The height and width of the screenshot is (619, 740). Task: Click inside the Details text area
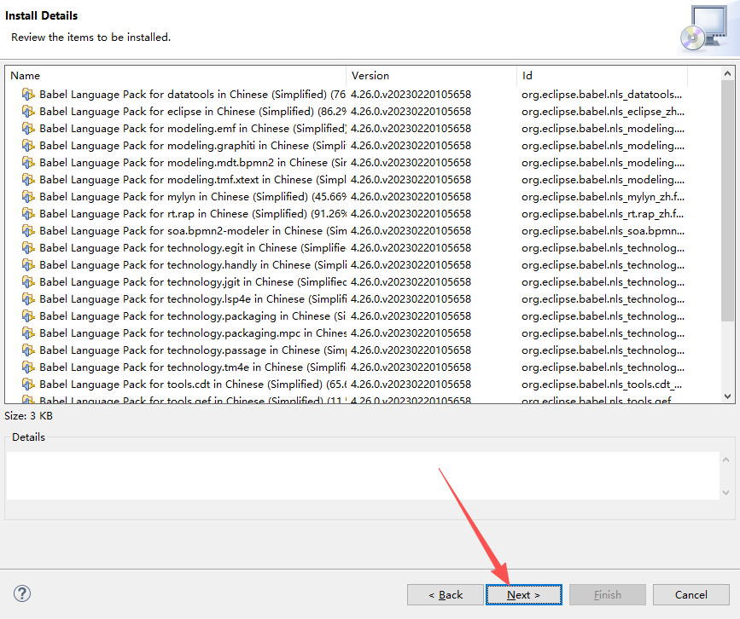tap(363, 476)
